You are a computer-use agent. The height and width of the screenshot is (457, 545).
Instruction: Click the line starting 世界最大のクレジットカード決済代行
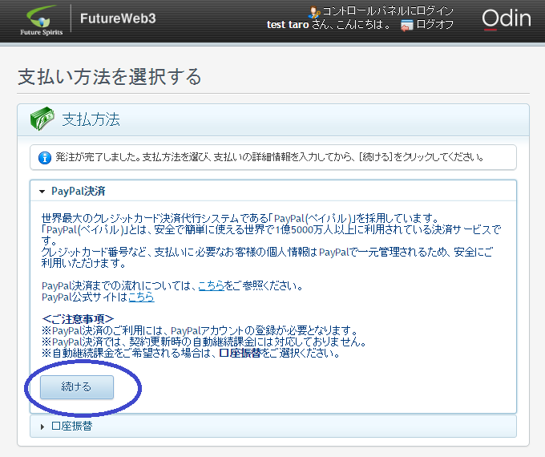pos(240,218)
